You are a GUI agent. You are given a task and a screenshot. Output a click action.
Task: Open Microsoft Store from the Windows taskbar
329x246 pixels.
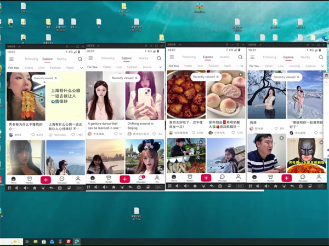click(44, 242)
